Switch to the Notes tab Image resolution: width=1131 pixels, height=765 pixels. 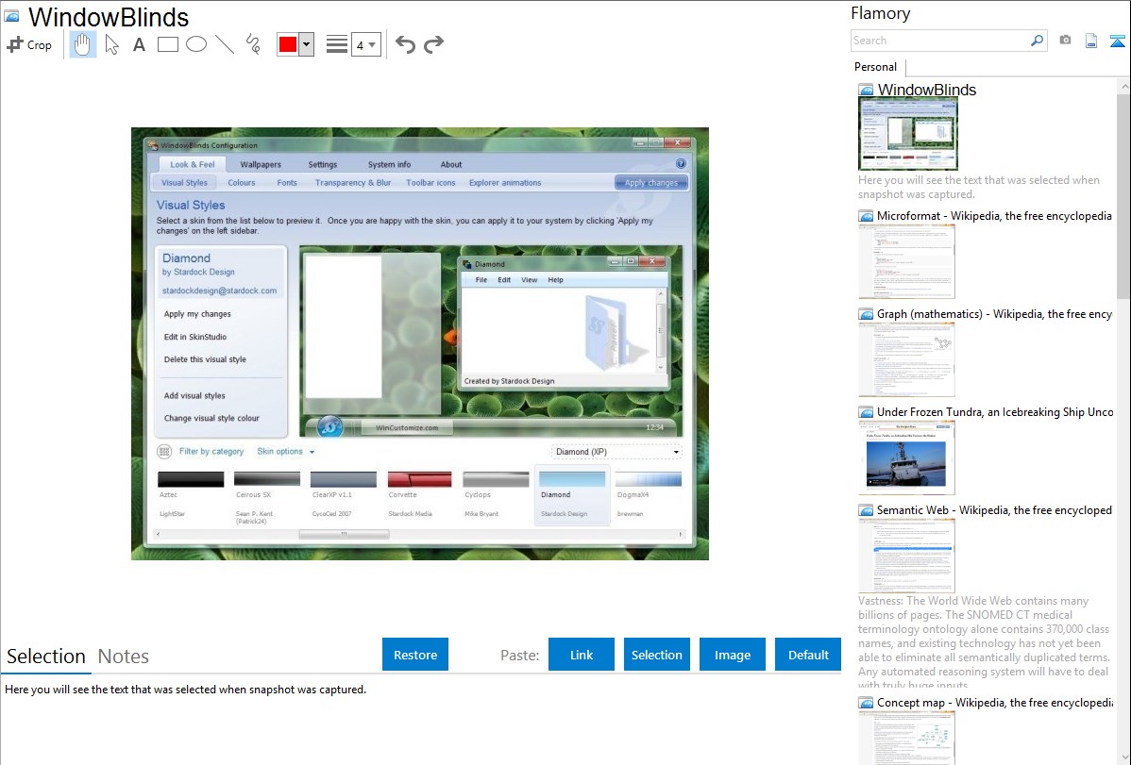coord(124,657)
